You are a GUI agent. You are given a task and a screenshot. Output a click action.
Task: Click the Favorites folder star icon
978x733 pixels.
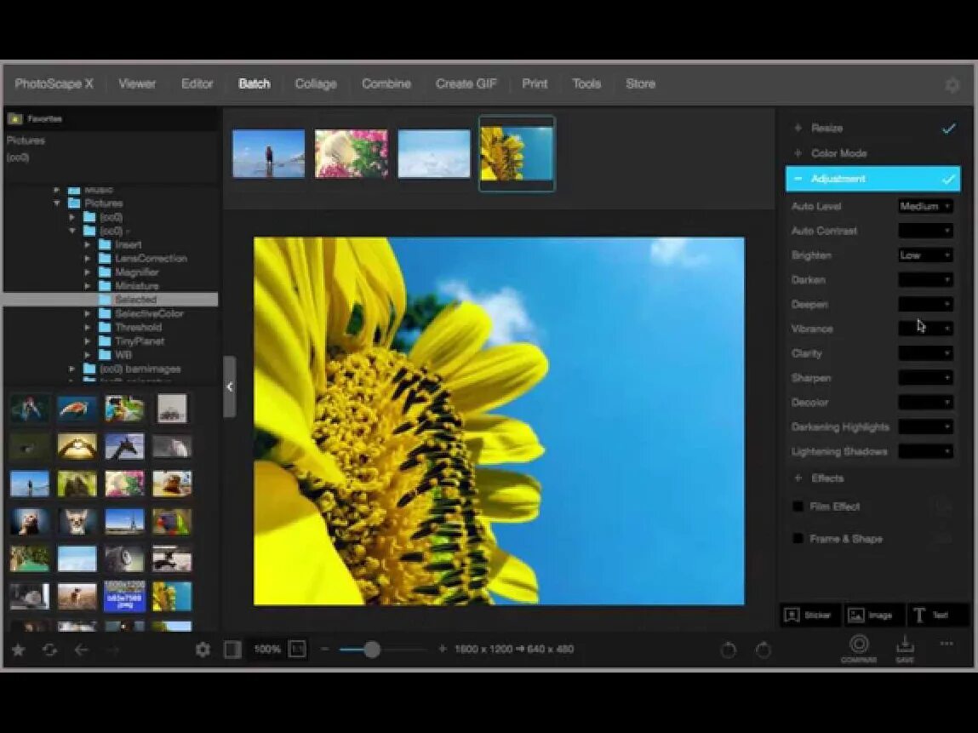tap(15, 118)
